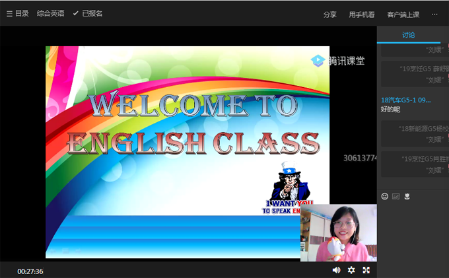The width and height of the screenshot is (449, 278).
Task: Open the video settings gear
Action: [351, 270]
